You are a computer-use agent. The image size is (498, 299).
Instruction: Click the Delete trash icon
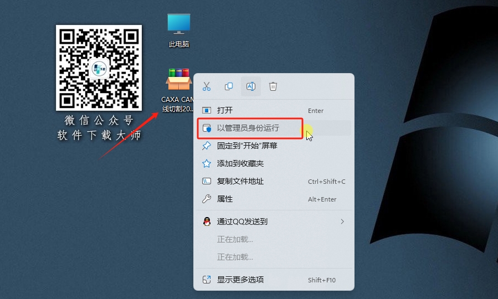[x=273, y=86]
